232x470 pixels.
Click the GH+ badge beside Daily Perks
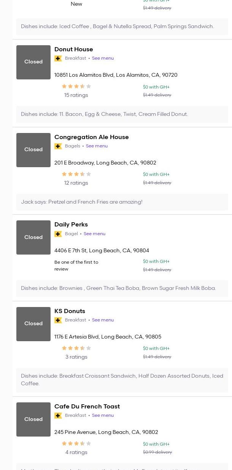(58, 234)
